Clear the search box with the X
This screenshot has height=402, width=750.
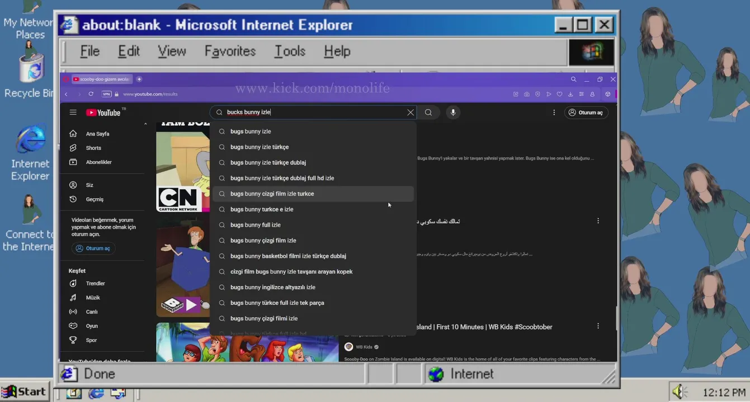411,112
